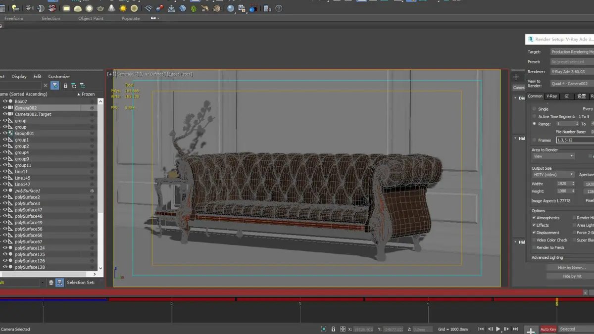The width and height of the screenshot is (594, 334).
Task: Open the HDTV (video) output size dropdown
Action: coord(553,175)
